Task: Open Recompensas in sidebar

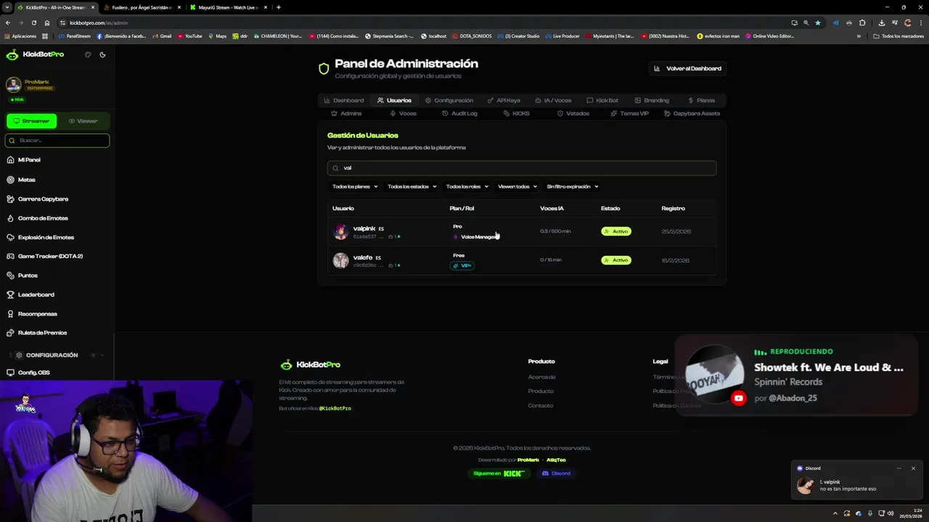Action: pyautogui.click(x=37, y=314)
